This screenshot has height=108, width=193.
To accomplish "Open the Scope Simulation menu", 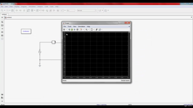I will click(x=81, y=26).
